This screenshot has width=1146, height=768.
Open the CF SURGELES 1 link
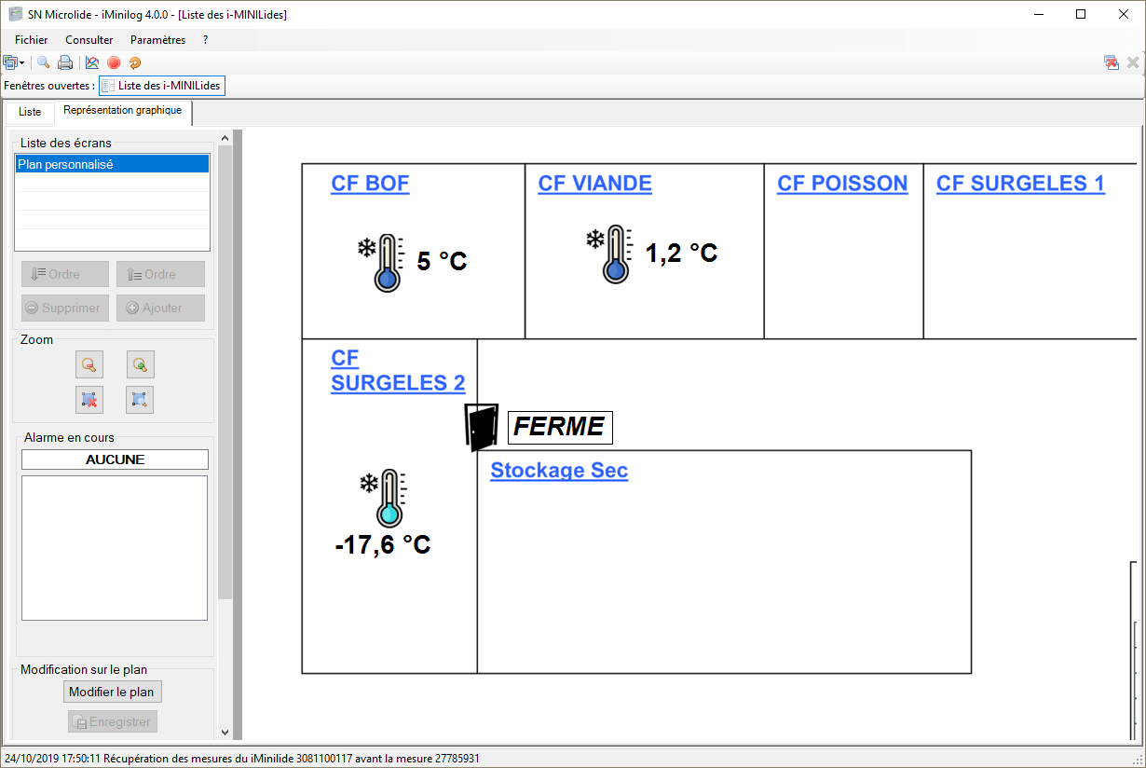click(1020, 184)
